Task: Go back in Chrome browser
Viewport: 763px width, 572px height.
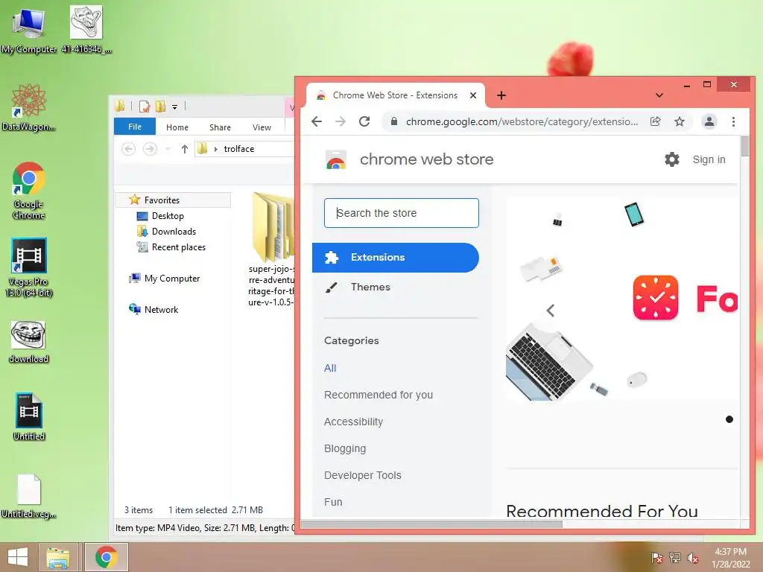Action: point(316,121)
